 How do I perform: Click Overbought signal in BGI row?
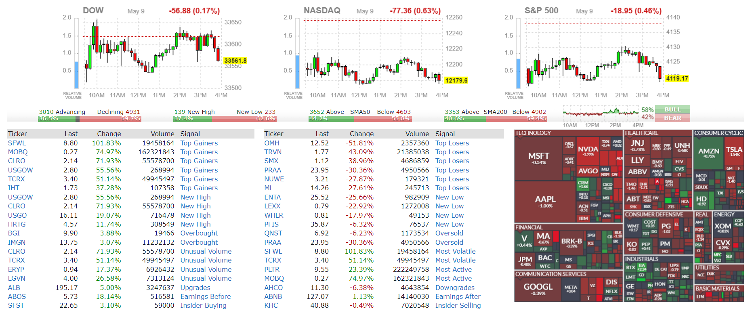point(199,233)
